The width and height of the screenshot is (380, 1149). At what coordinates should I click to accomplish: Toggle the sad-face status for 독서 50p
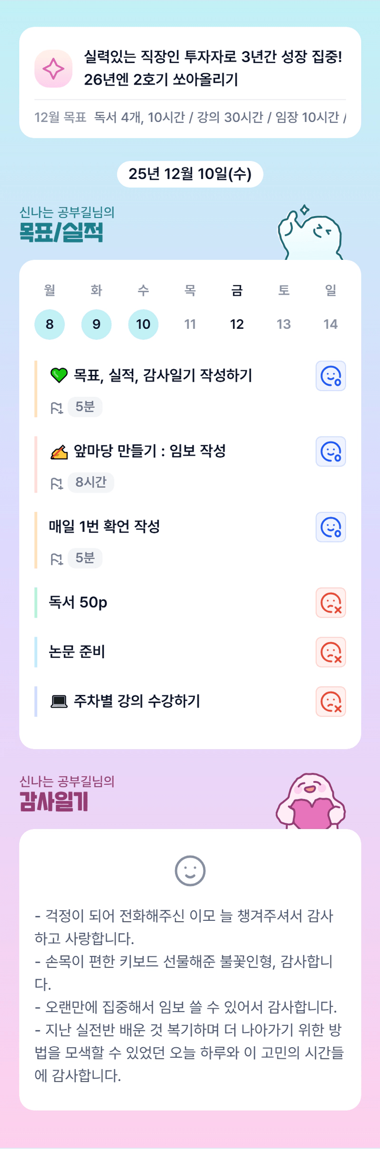coord(330,603)
